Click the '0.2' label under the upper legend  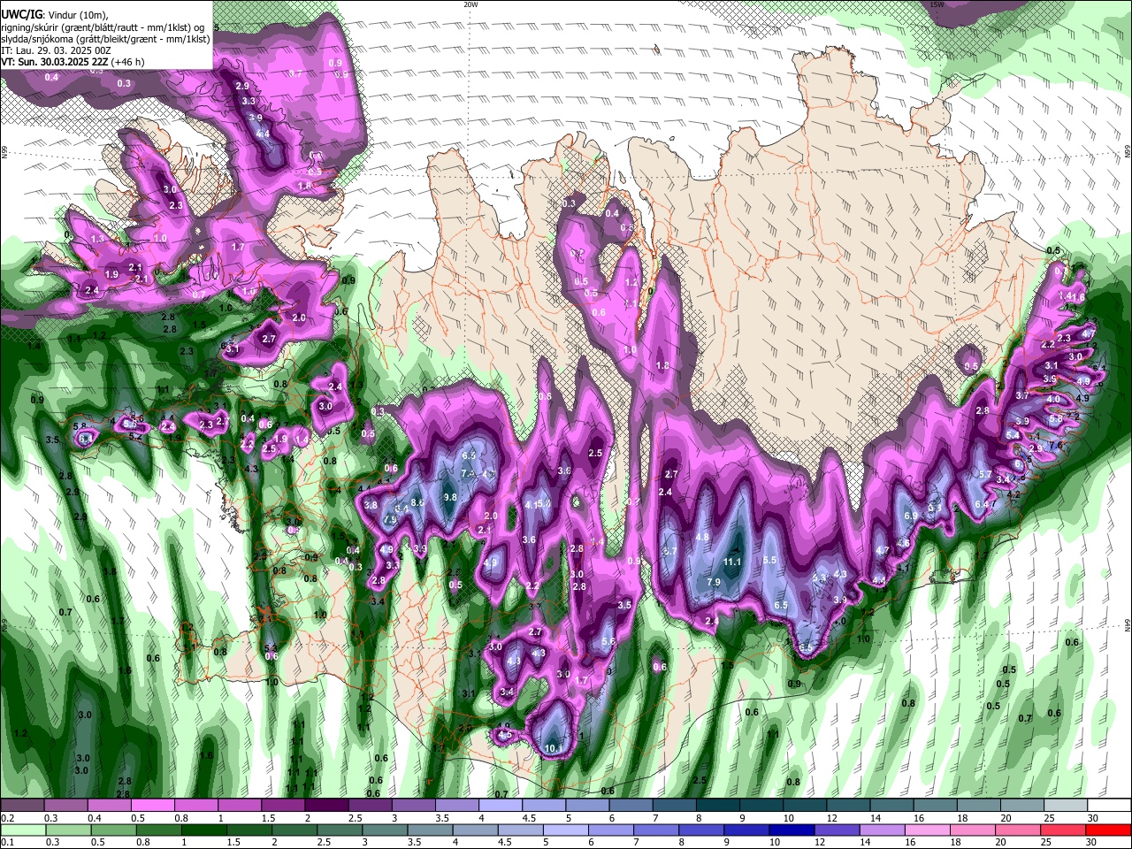pyautogui.click(x=6, y=818)
